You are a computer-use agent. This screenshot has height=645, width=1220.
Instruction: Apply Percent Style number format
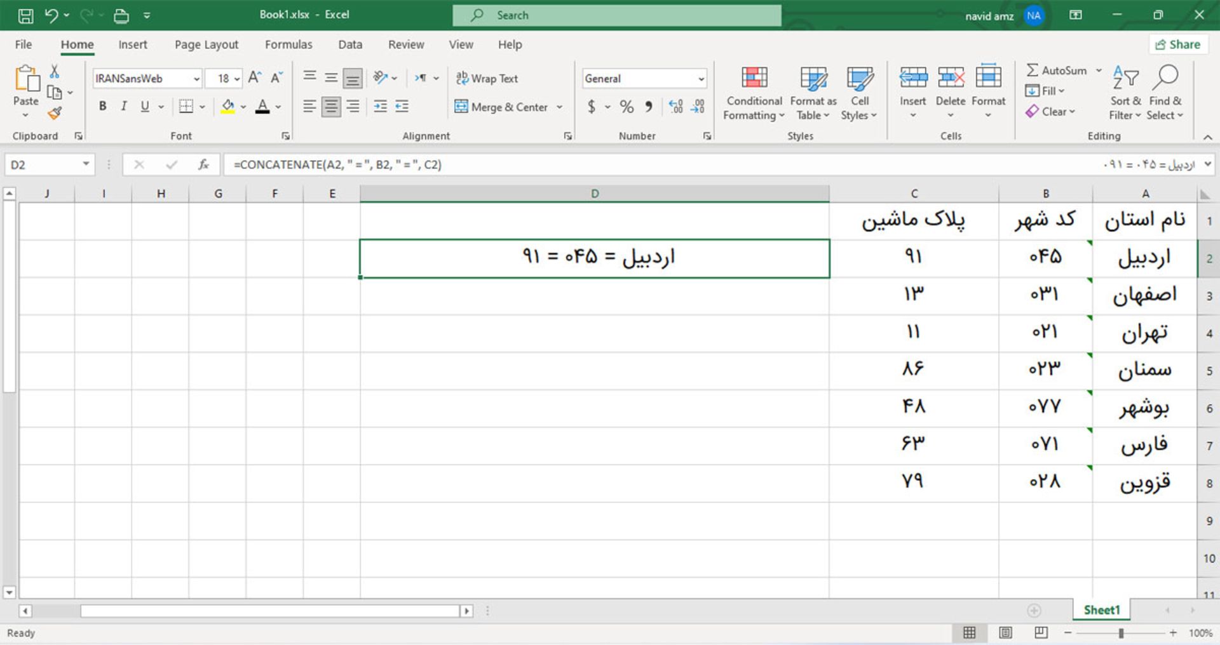tap(627, 107)
